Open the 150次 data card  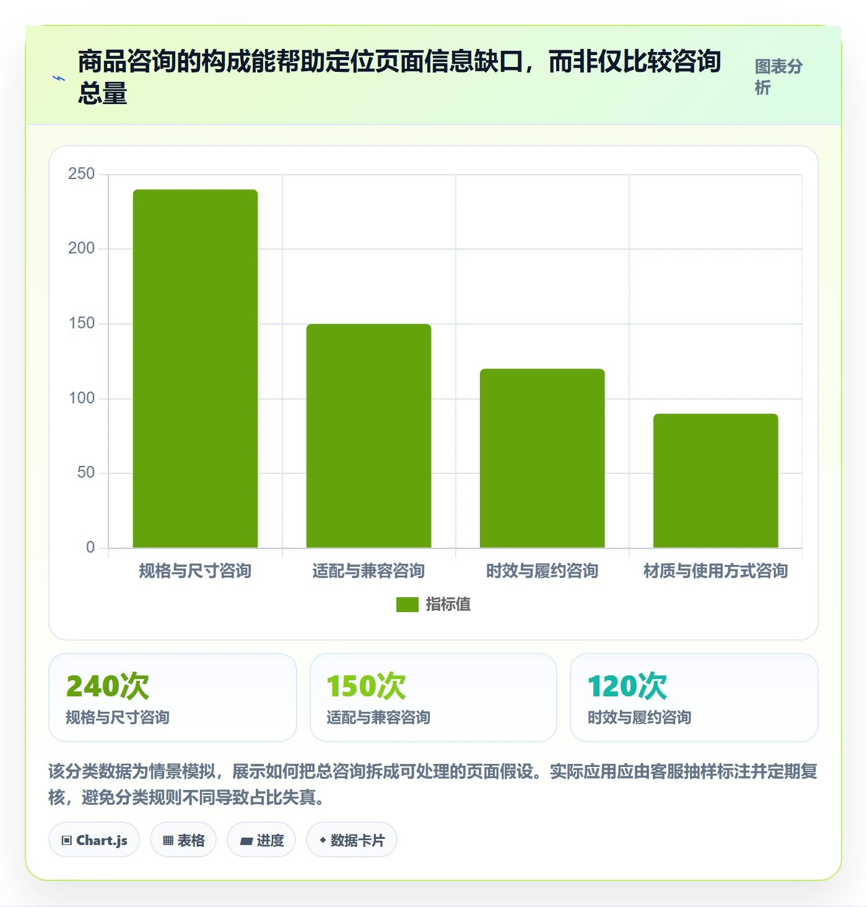click(434, 698)
